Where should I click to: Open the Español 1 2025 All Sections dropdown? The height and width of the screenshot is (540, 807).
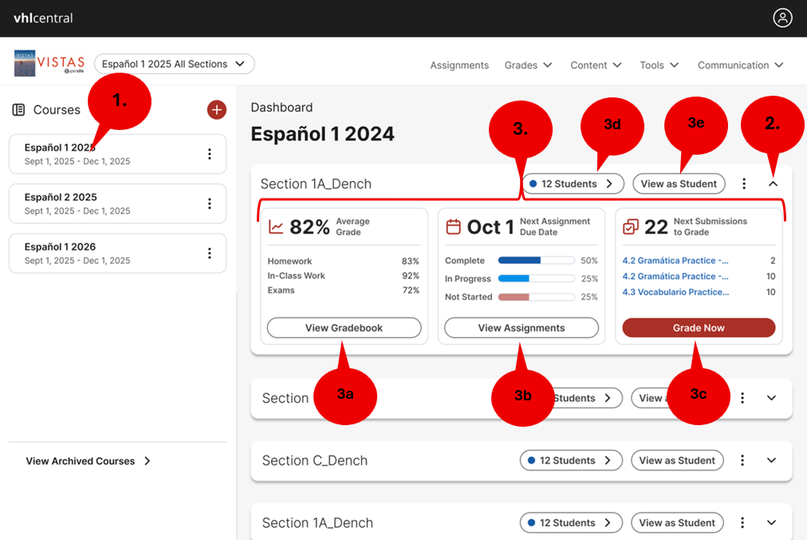[174, 64]
